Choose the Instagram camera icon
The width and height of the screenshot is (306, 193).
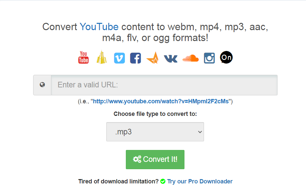(x=209, y=58)
